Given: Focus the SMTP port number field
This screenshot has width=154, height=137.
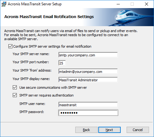Looking at the screenshot, I should [x=62, y=63].
